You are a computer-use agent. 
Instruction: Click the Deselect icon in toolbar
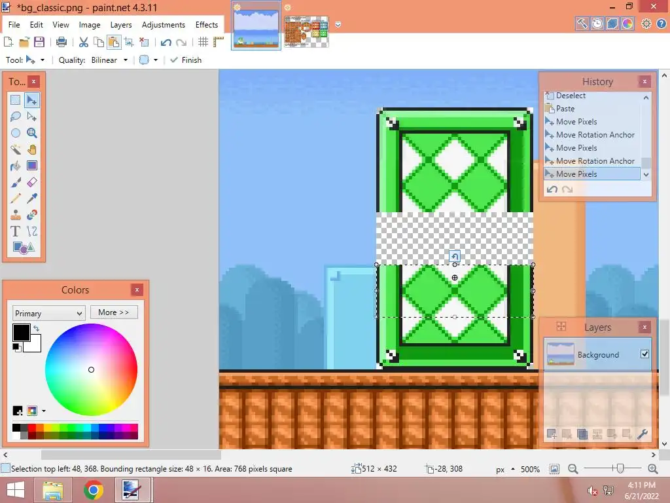tap(145, 42)
